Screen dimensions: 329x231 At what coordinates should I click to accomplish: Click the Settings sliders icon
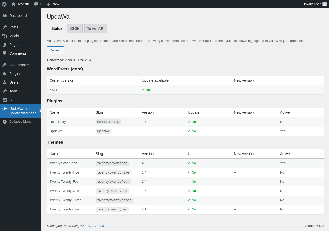coord(5,100)
